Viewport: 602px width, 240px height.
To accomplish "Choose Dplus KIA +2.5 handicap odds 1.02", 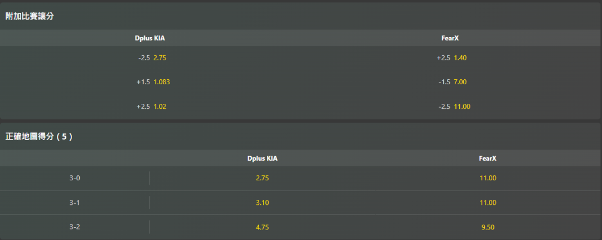I will coord(151,107).
